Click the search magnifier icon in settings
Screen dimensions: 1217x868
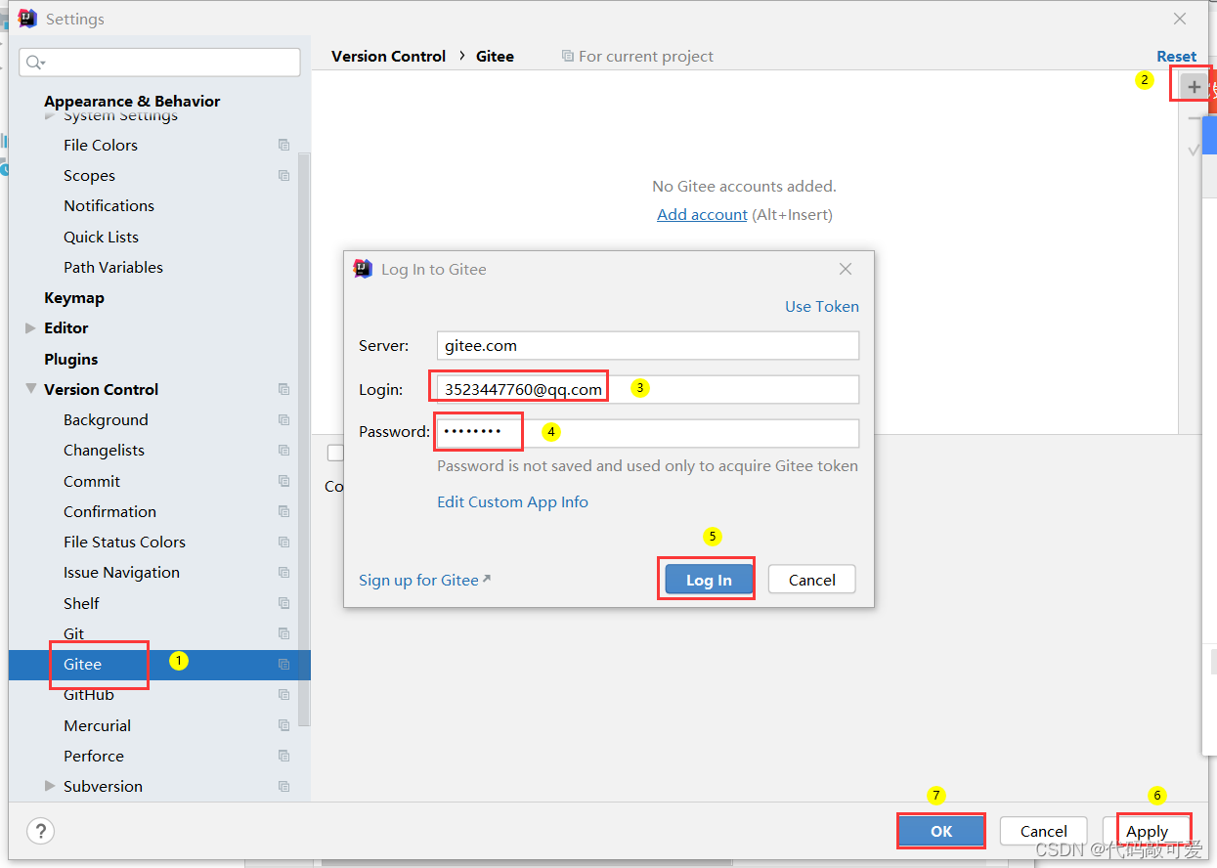[34, 63]
